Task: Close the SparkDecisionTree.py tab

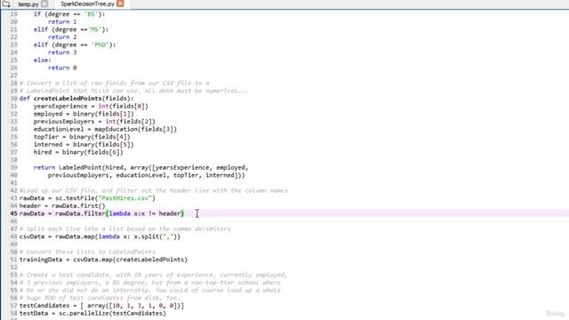Action: 120,4
